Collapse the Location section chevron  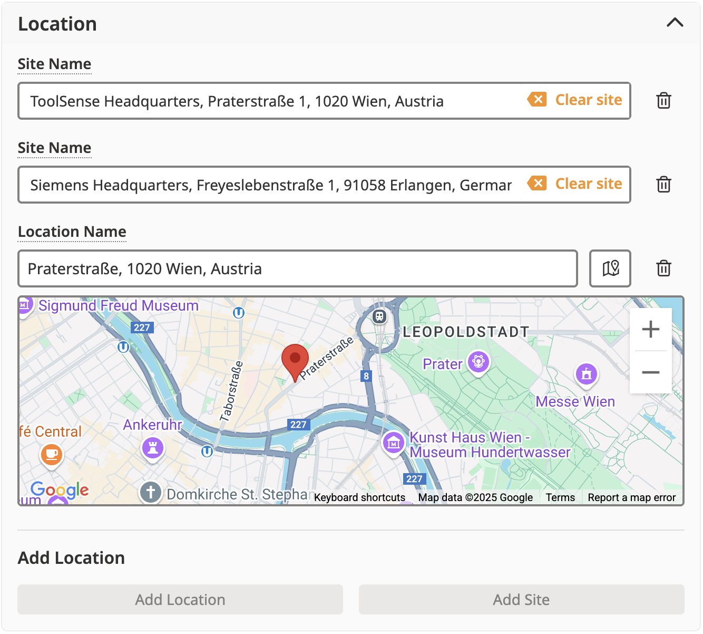(x=675, y=23)
